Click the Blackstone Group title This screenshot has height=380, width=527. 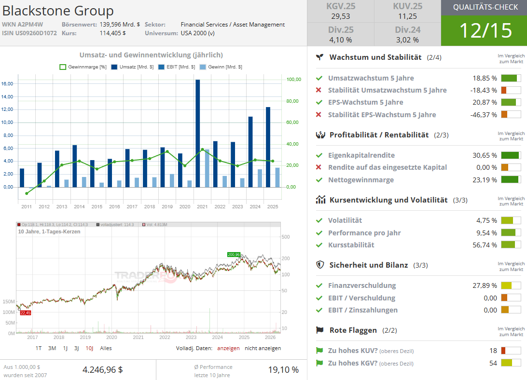(58, 11)
